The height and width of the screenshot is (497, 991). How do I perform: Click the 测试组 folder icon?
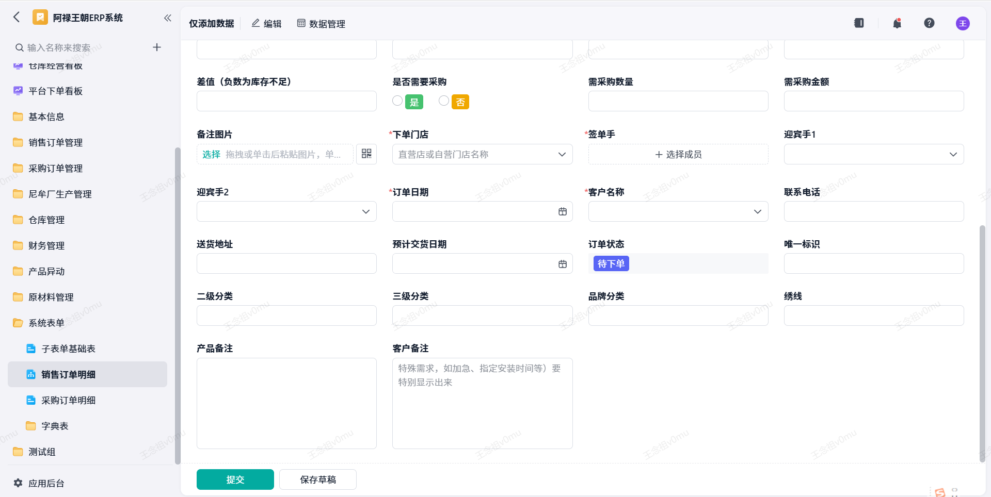pyautogui.click(x=18, y=452)
